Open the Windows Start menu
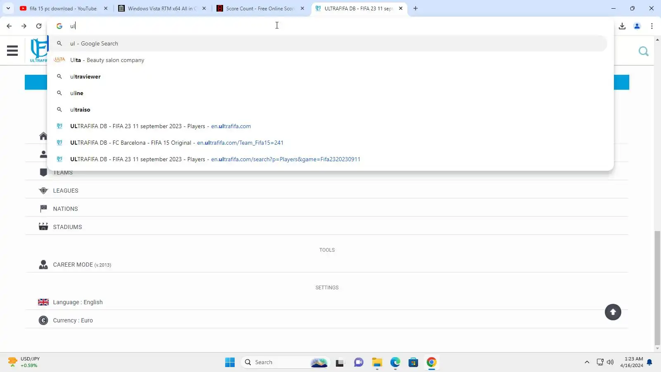Screen dimensions: 661x372 (x=230, y=362)
